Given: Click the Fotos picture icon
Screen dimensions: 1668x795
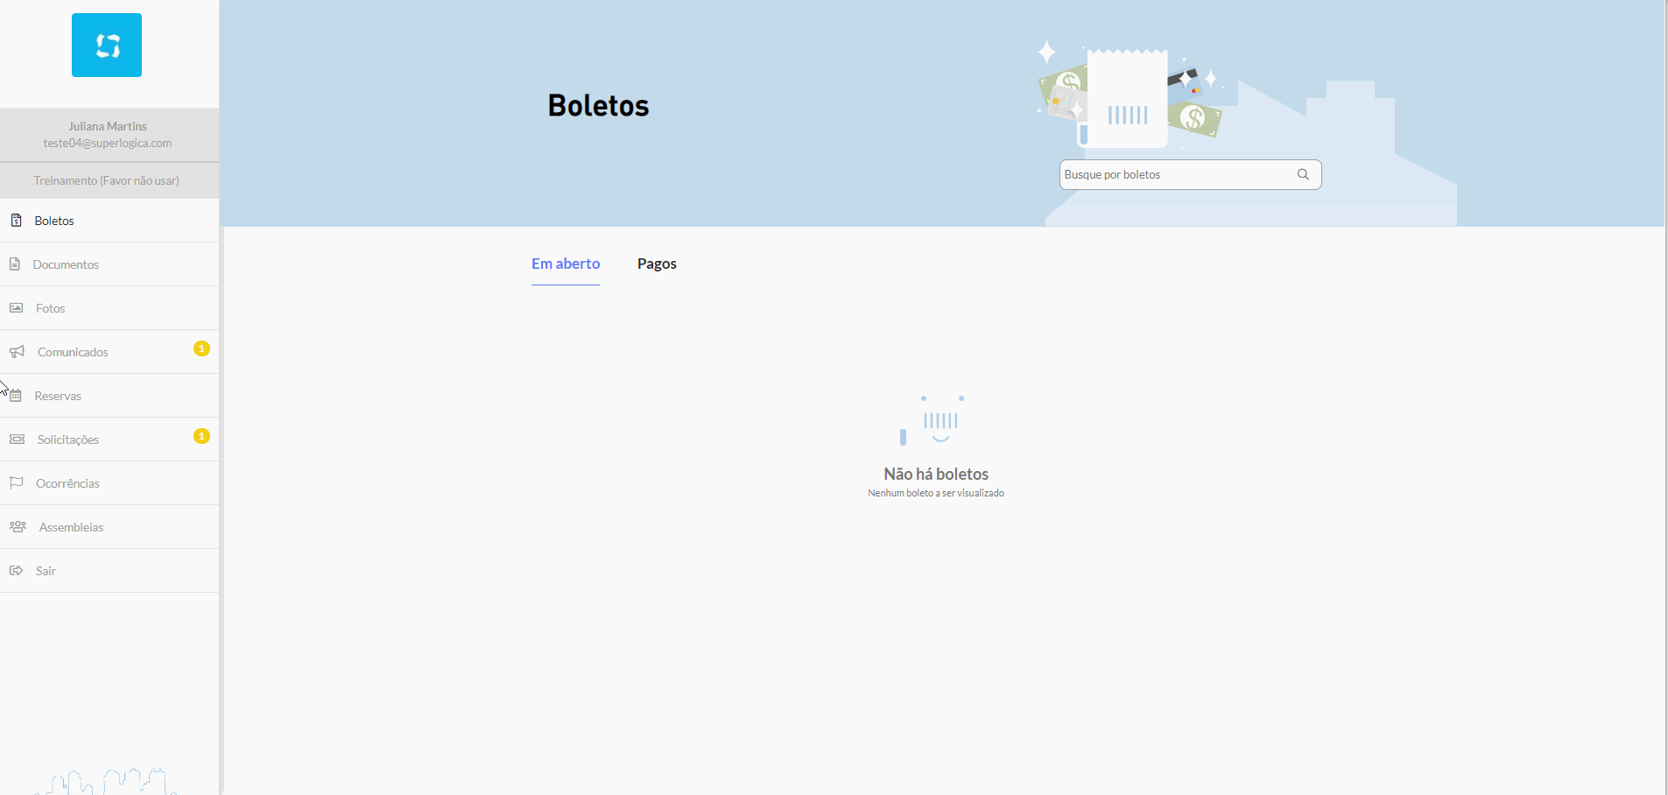Looking at the screenshot, I should (x=16, y=307).
